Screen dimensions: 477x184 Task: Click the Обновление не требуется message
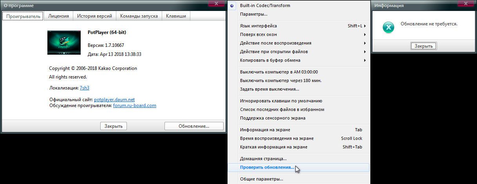pos(429,24)
